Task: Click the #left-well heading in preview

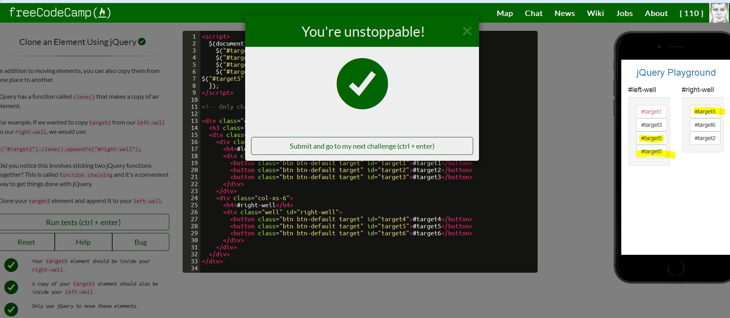Action: [642, 90]
